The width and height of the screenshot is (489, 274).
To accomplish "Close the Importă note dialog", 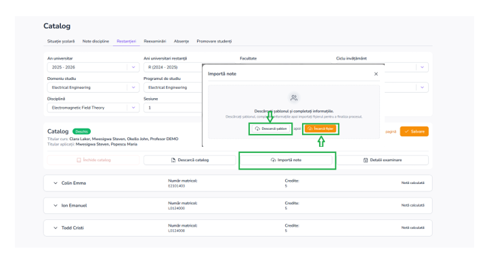I will (376, 74).
